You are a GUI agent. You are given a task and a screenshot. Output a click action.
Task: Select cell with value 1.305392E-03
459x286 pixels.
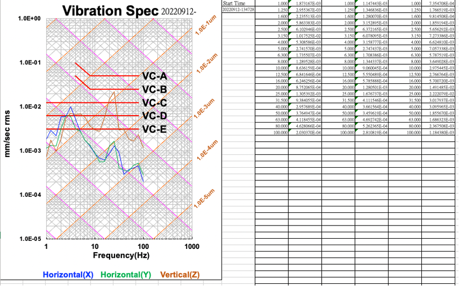[x=305, y=93]
